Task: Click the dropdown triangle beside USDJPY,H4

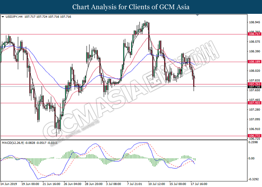Action: pos(3,17)
